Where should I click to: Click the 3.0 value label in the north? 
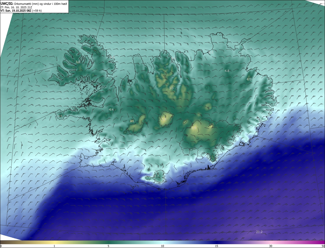pyautogui.click(x=171, y=88)
